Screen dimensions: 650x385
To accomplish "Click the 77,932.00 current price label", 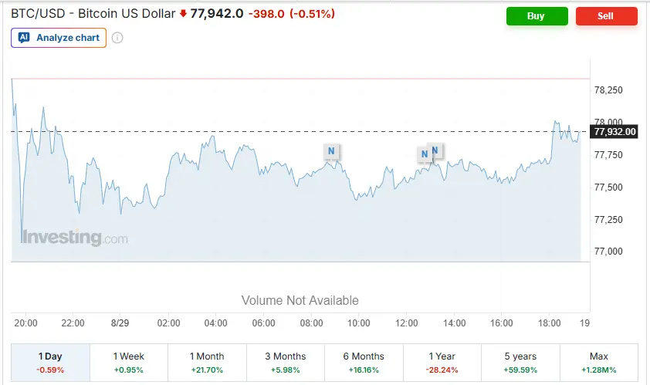I will pos(614,132).
